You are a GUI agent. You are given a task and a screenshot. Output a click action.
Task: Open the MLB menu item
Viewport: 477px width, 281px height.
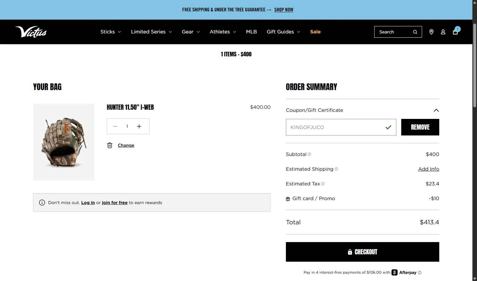[x=252, y=32]
